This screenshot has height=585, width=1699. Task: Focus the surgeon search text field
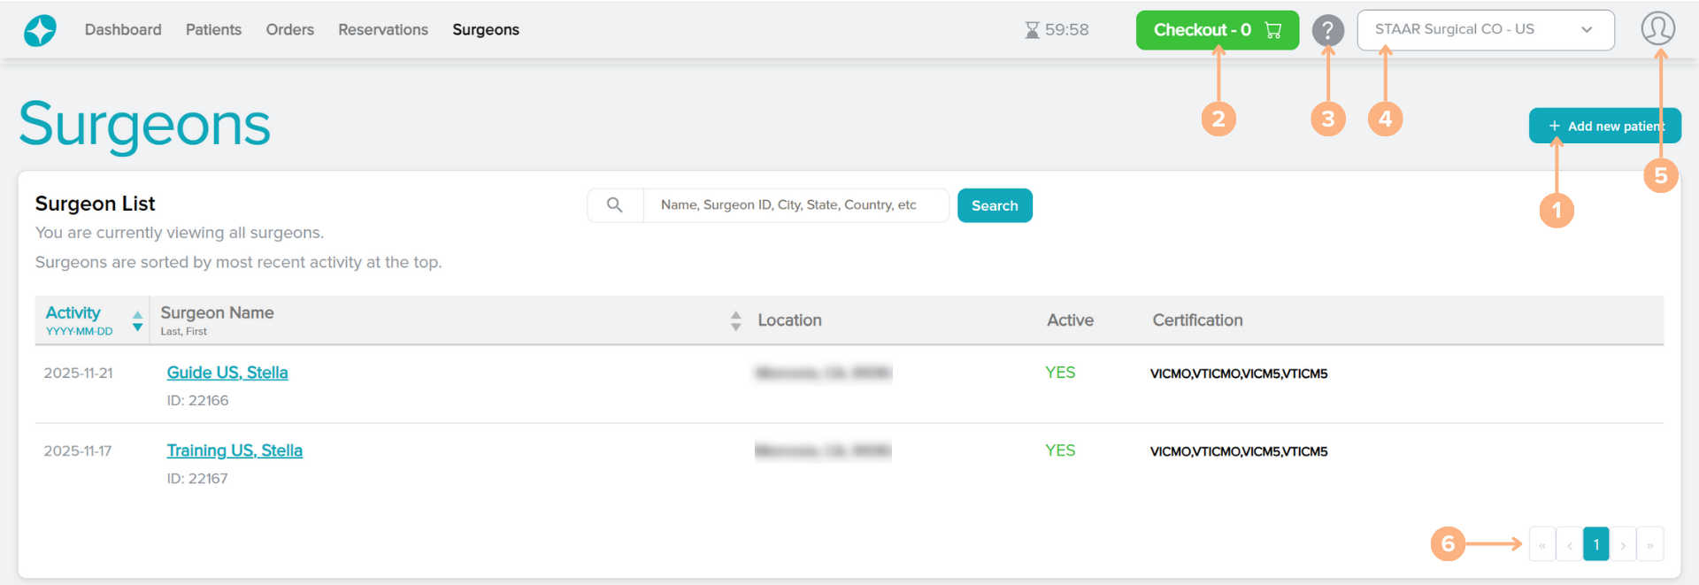[x=795, y=205]
